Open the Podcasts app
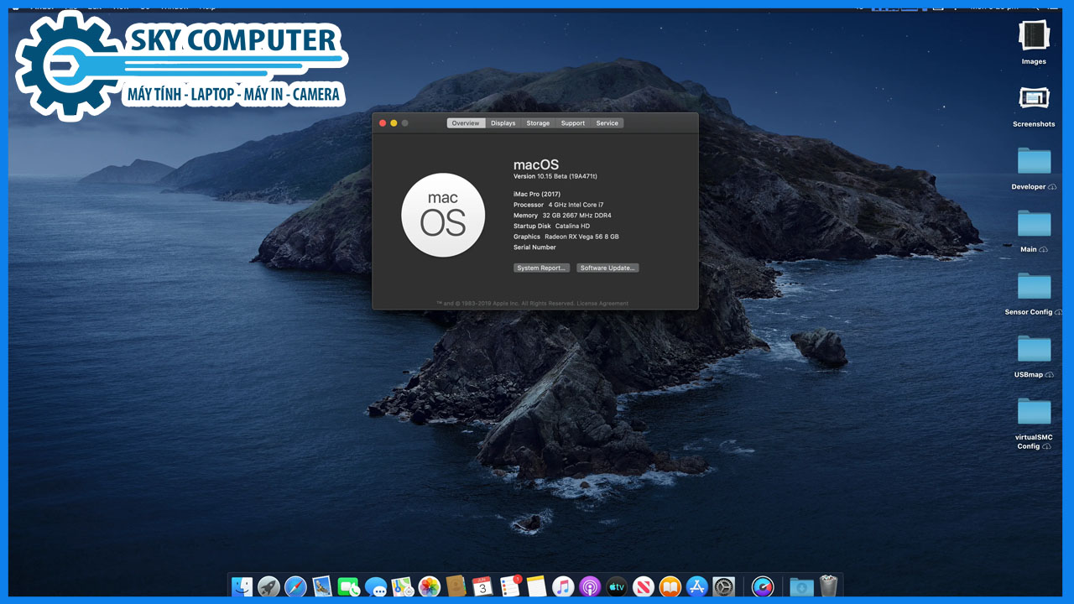 (590, 586)
